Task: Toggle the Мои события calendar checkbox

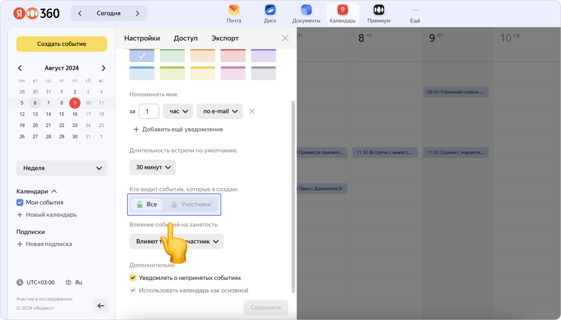Action: pyautogui.click(x=20, y=202)
